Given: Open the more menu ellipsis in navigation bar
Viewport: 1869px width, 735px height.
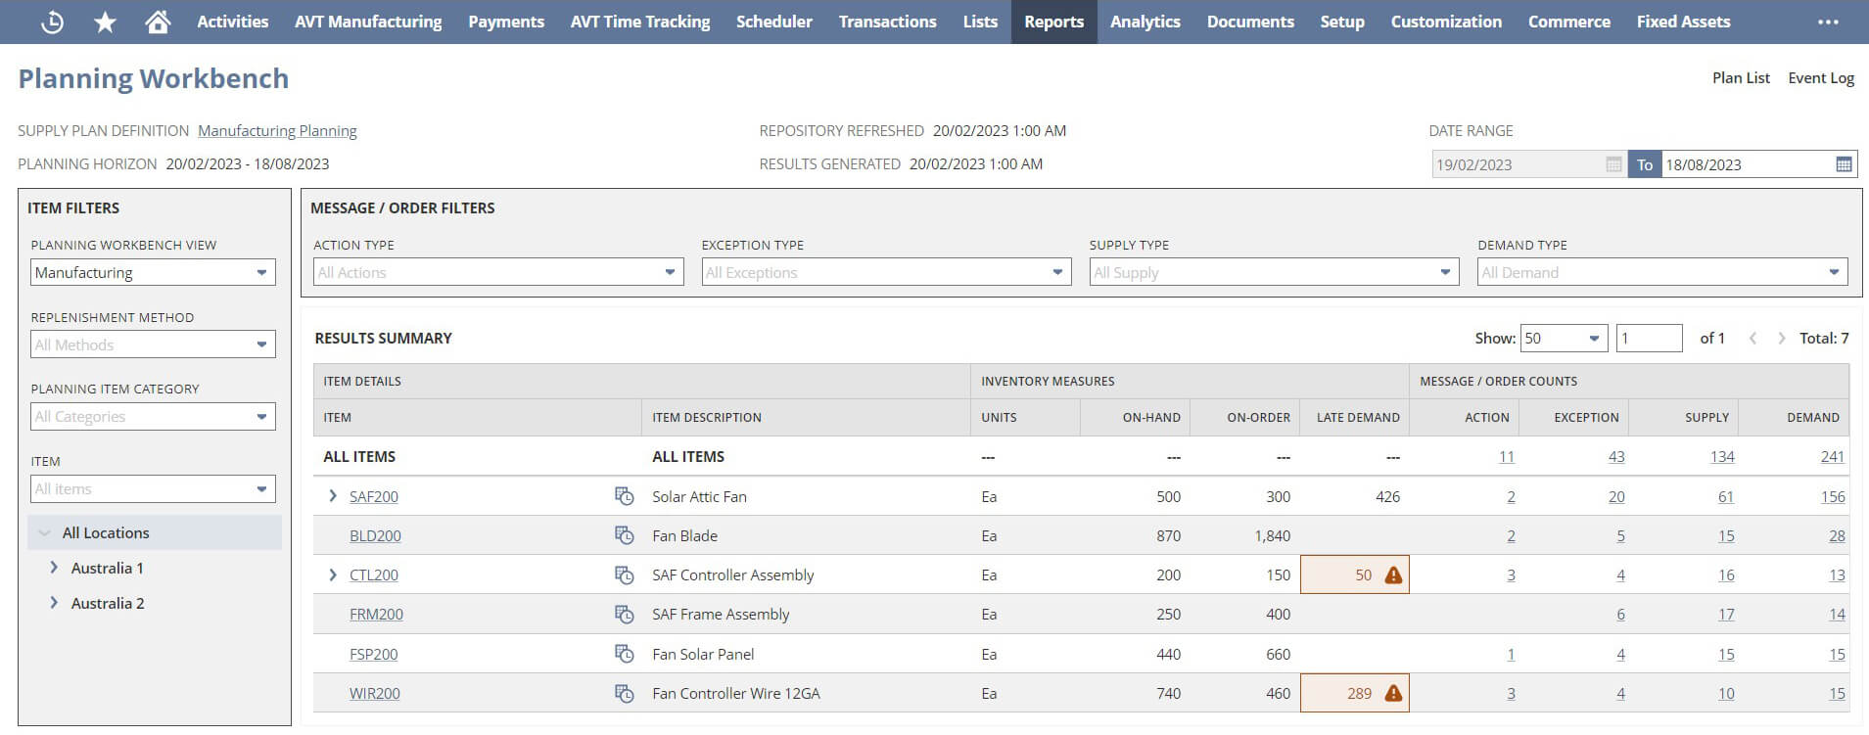Looking at the screenshot, I should pyautogui.click(x=1827, y=22).
